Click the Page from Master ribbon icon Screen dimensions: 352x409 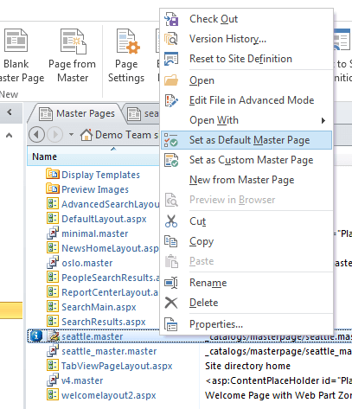point(74,42)
